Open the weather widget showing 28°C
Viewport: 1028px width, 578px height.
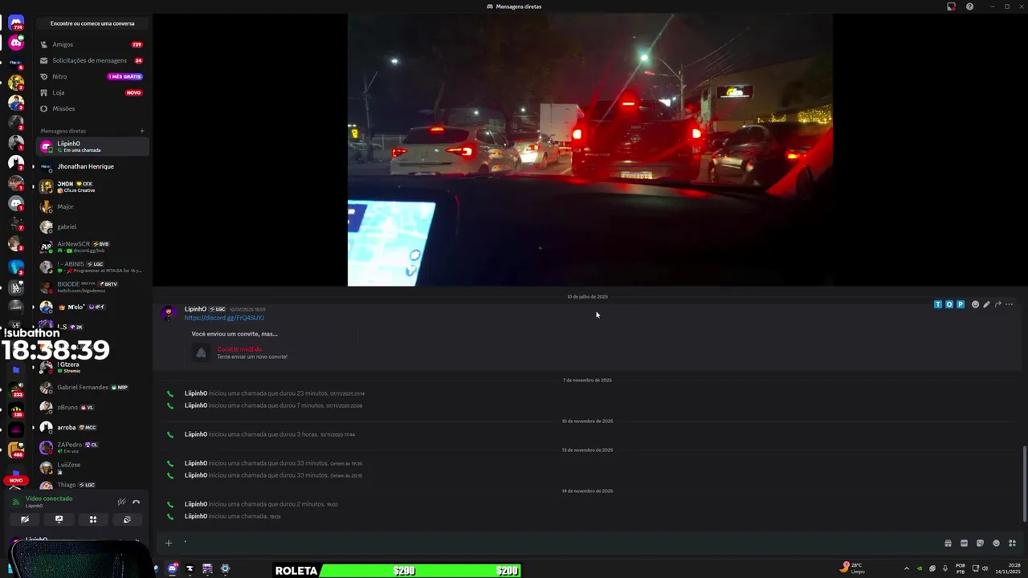click(852, 568)
